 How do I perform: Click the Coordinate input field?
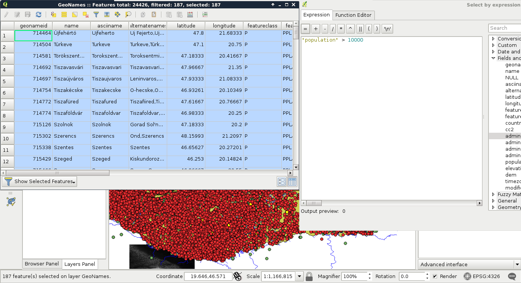[208, 277]
